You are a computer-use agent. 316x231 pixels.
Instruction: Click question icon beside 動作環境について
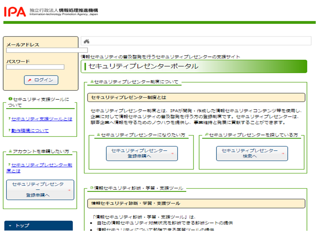pos(9,130)
